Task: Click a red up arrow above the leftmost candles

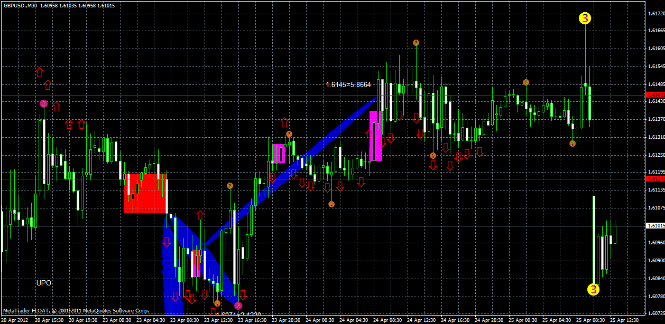Action: point(41,72)
